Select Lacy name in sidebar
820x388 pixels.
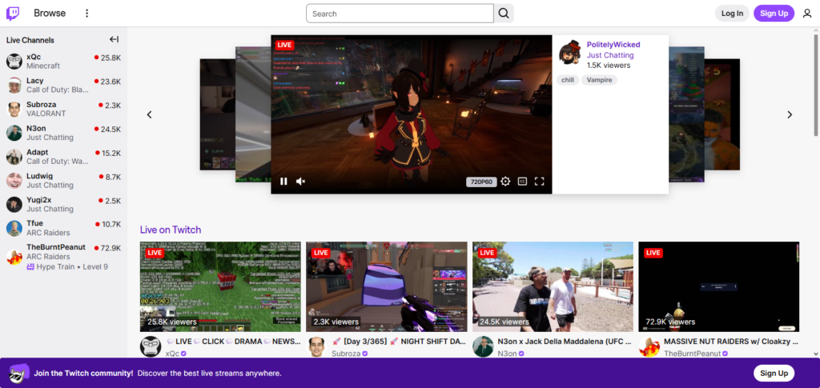(x=35, y=81)
